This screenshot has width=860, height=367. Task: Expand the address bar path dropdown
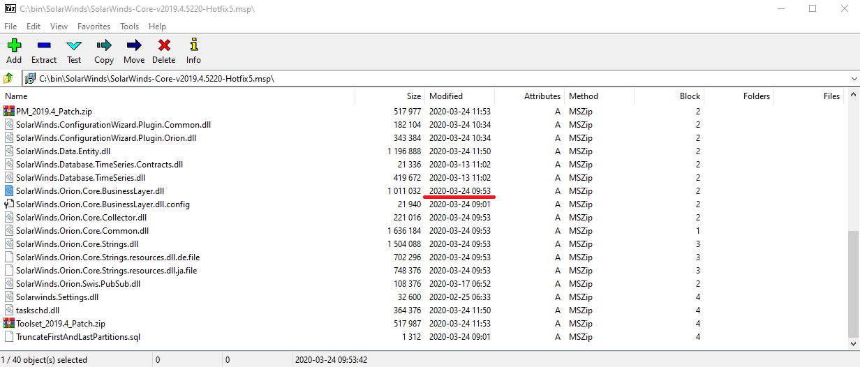pyautogui.click(x=854, y=78)
